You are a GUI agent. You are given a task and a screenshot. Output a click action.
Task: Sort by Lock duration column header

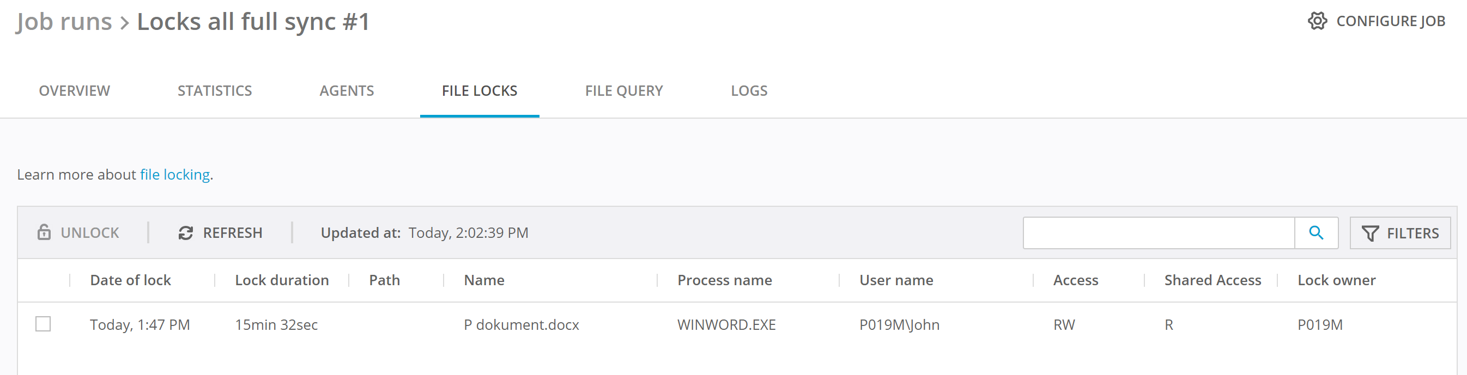pos(281,280)
